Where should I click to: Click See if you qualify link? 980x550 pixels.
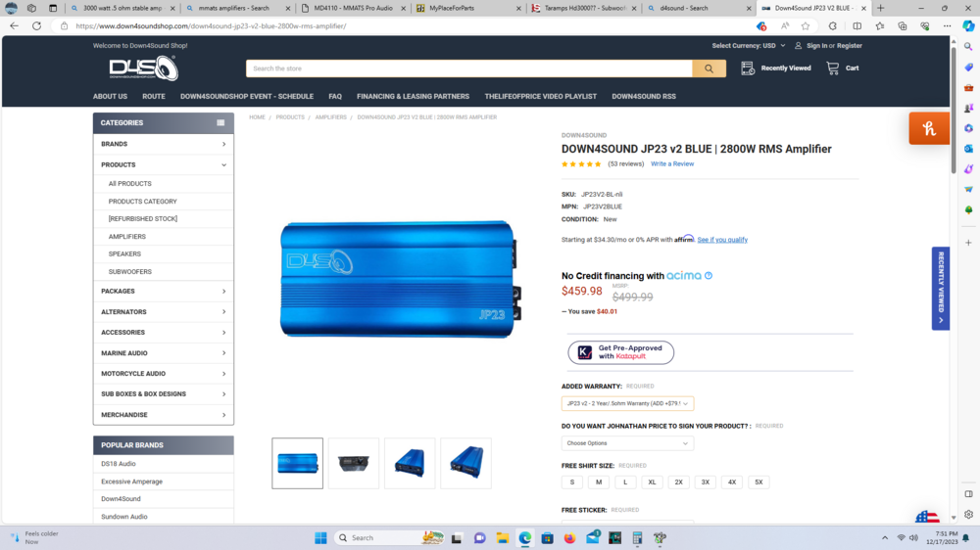pyautogui.click(x=722, y=240)
